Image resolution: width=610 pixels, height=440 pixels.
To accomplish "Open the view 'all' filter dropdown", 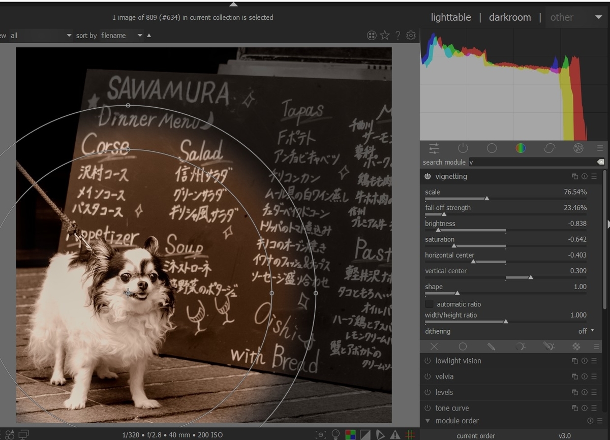I will tap(41, 35).
